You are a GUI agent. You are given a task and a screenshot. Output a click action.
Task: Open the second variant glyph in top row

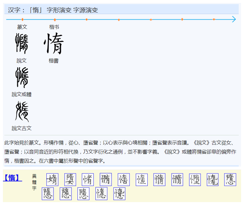(x=70, y=180)
